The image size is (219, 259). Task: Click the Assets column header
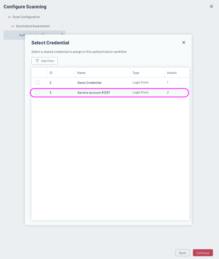pos(172,73)
